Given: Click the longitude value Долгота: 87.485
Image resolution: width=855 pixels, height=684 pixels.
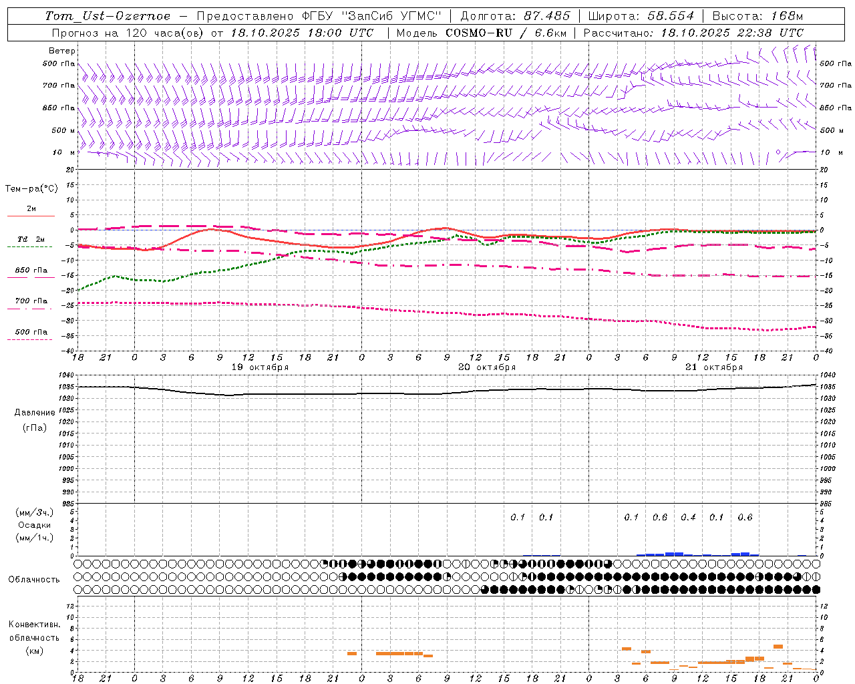Looking at the screenshot, I should pyautogui.click(x=515, y=16).
